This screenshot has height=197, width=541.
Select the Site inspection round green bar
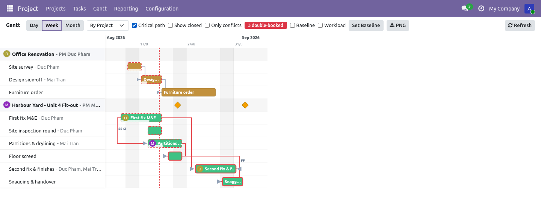155,131
